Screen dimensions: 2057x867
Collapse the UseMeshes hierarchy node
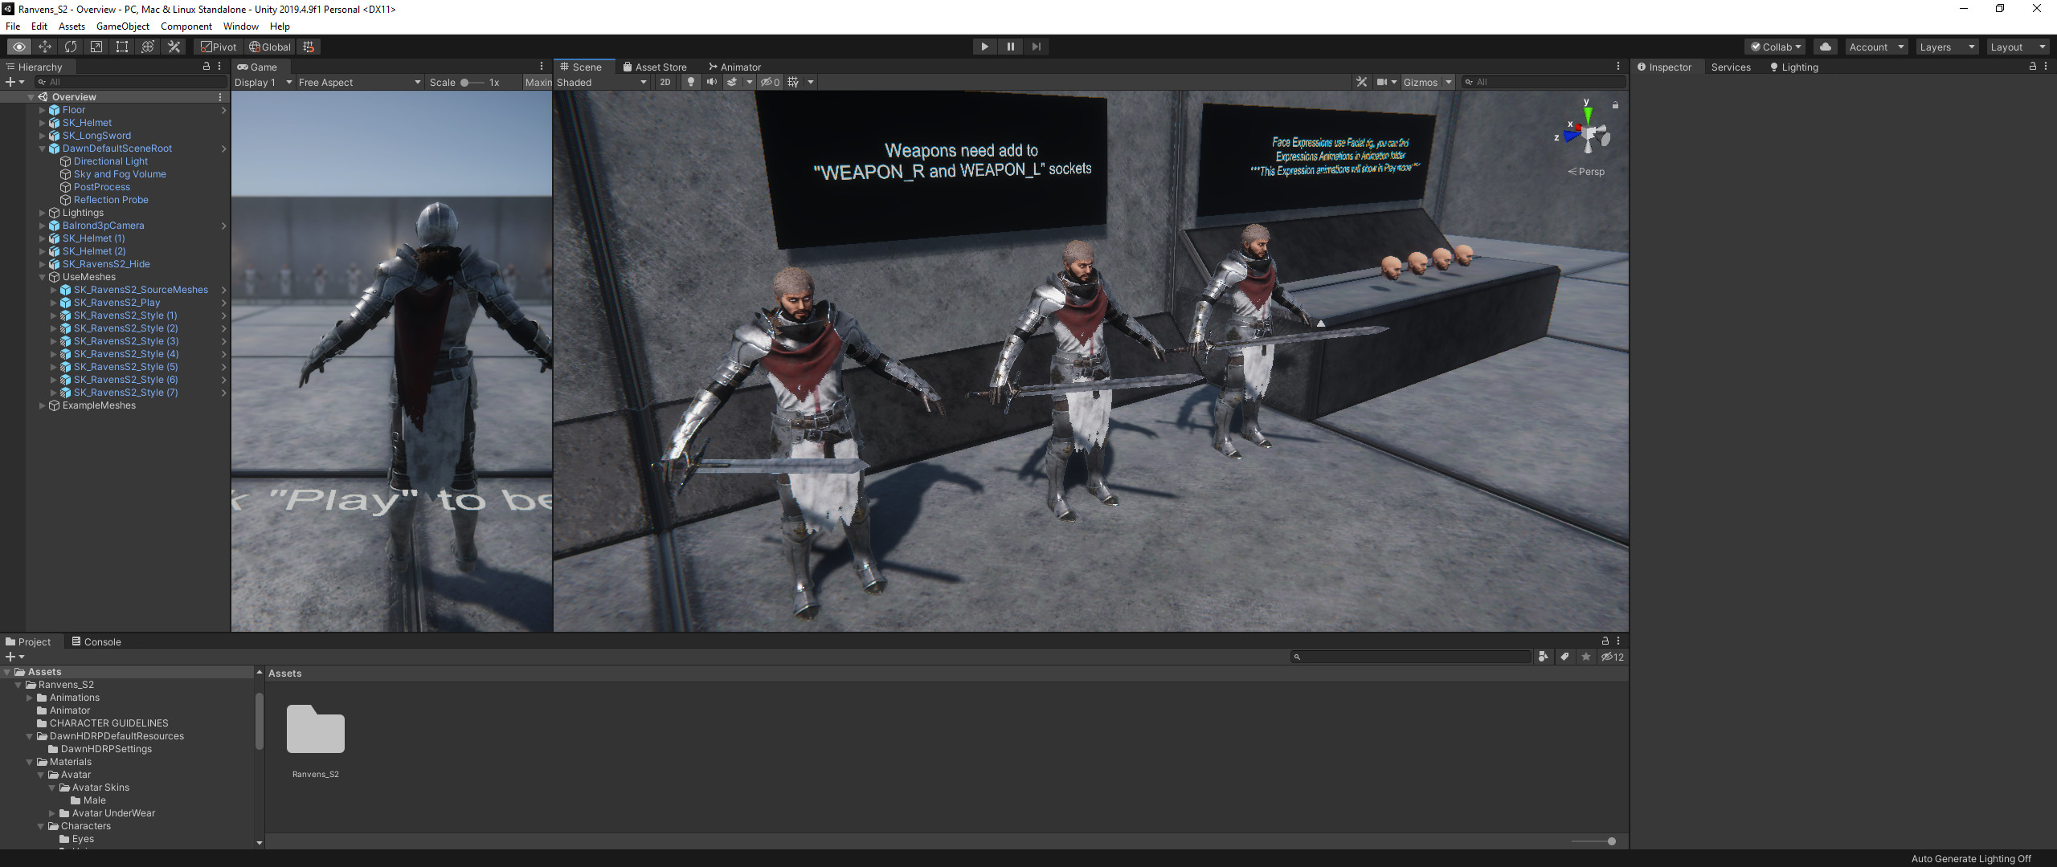(42, 277)
